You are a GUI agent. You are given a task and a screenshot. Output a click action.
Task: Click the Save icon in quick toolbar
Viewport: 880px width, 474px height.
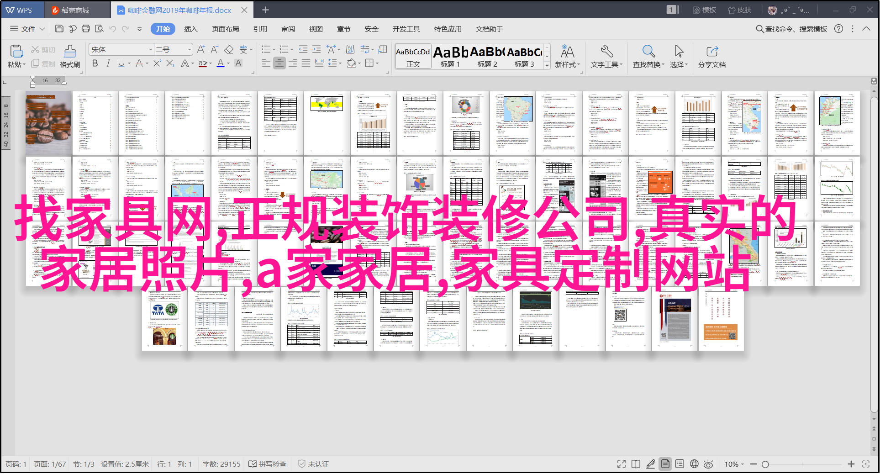(x=59, y=29)
